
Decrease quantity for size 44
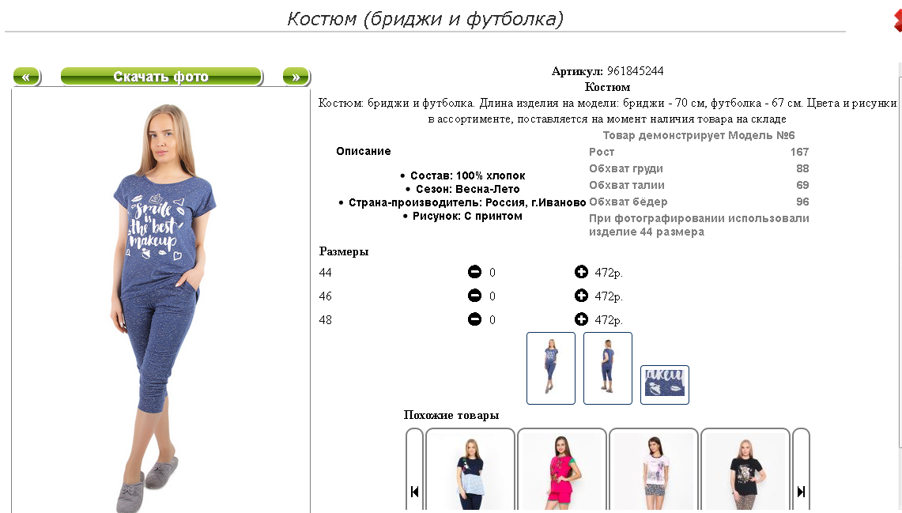pos(474,272)
